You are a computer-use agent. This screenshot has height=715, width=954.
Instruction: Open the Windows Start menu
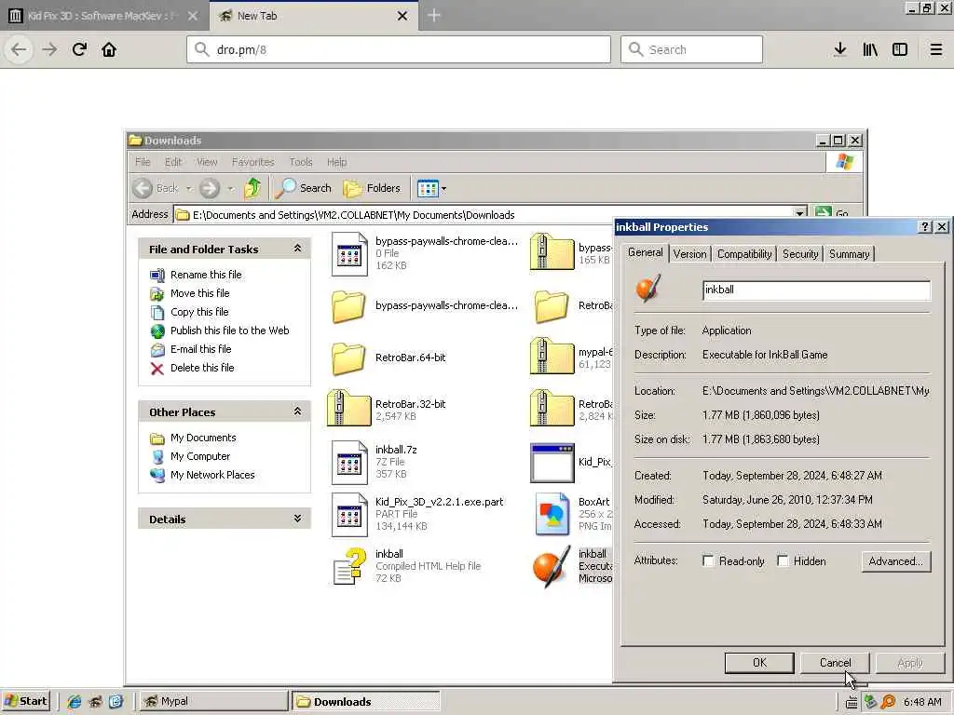click(x=25, y=701)
